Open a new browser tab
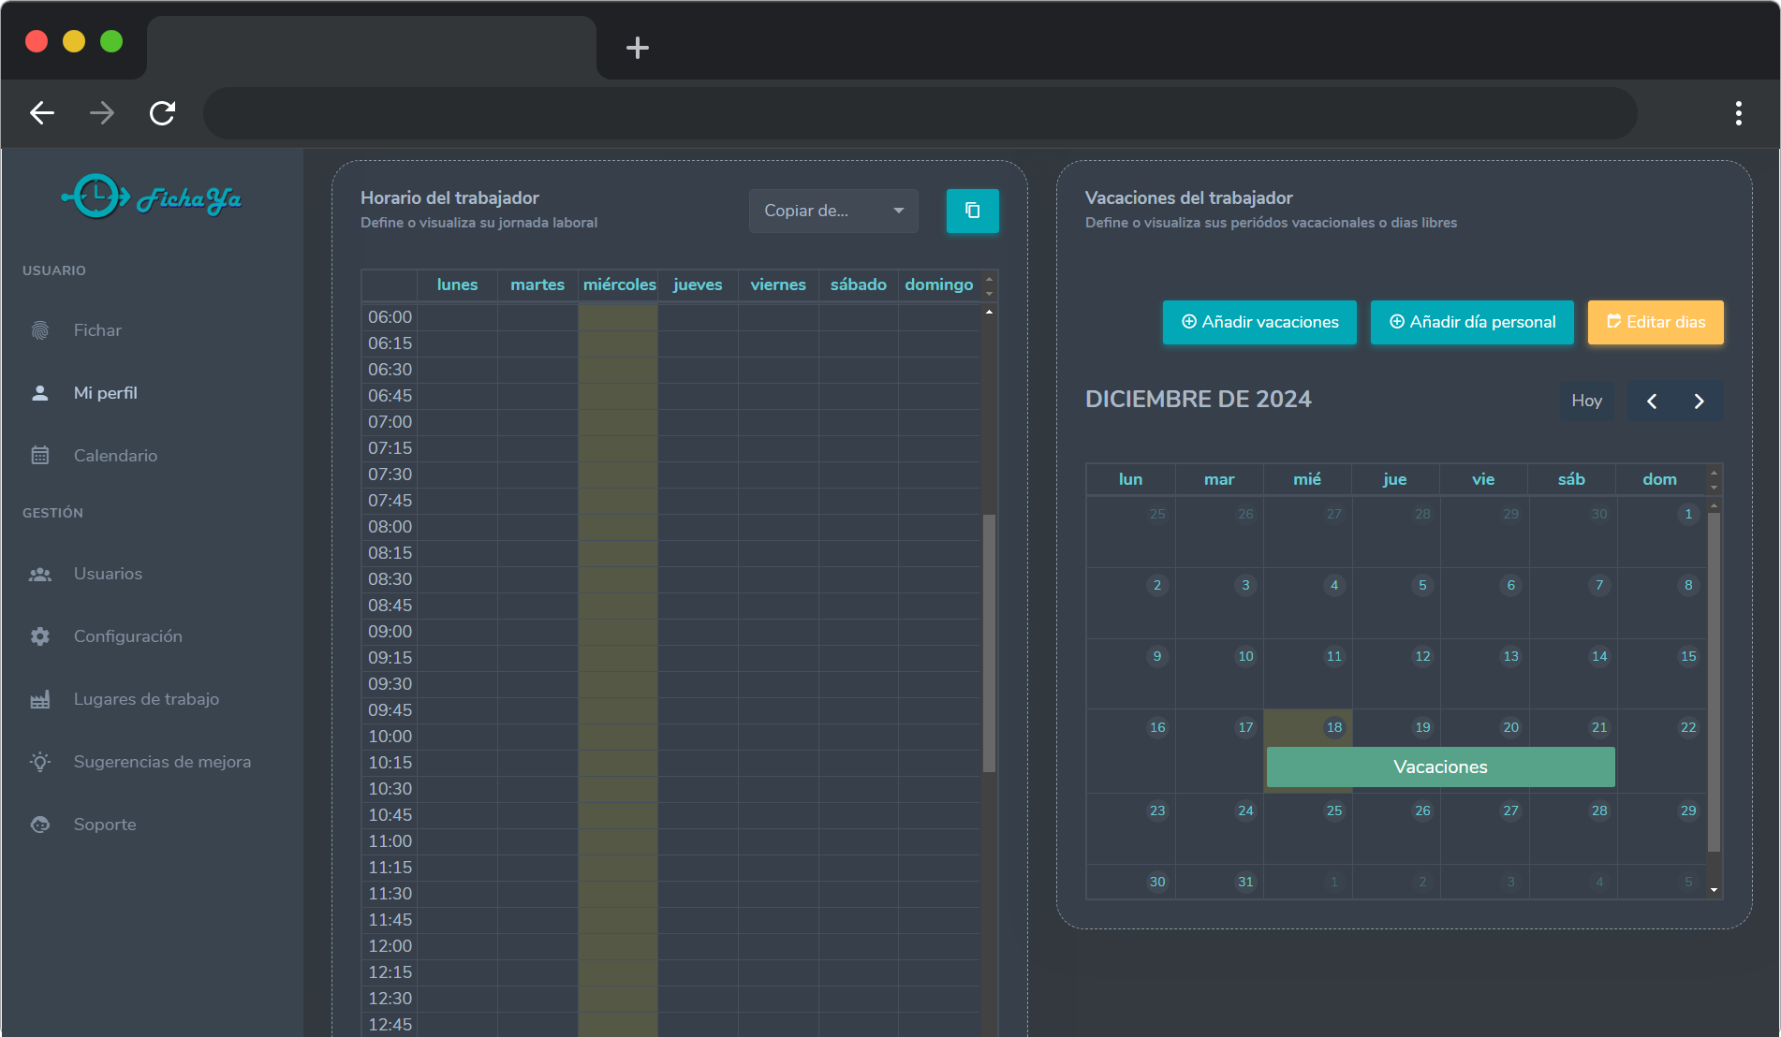The height and width of the screenshot is (1037, 1781). (x=638, y=48)
